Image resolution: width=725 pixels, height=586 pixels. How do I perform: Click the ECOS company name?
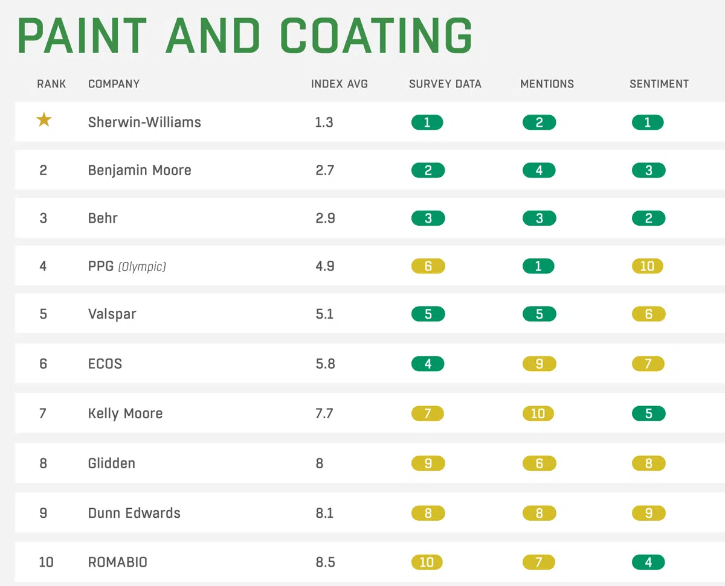(x=105, y=364)
